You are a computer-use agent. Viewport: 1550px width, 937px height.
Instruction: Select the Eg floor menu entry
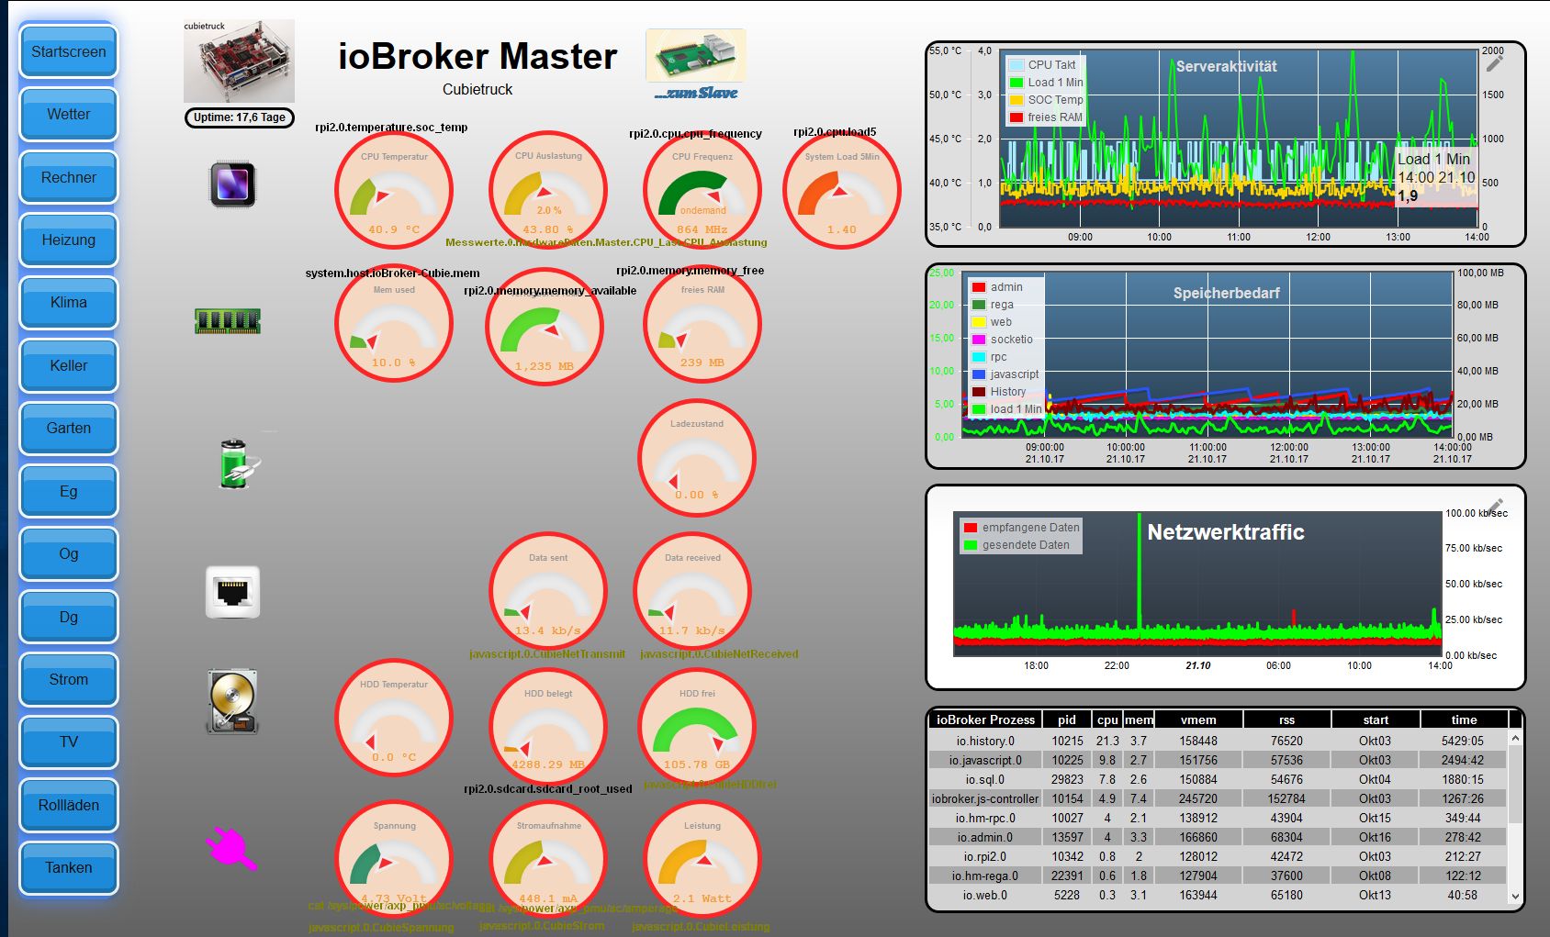pos(69,492)
